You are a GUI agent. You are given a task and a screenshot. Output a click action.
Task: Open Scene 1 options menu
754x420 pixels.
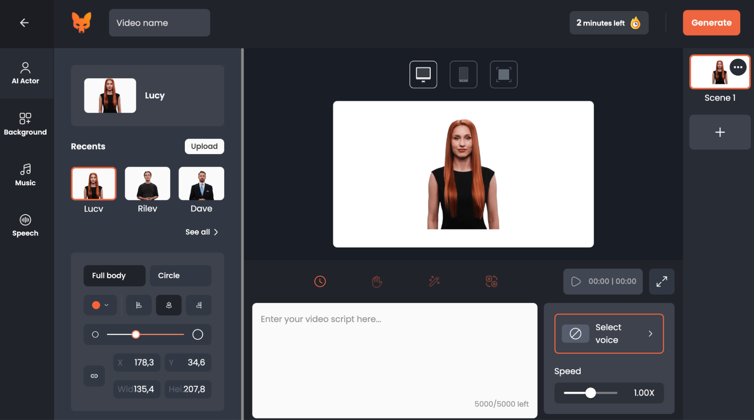tap(738, 67)
